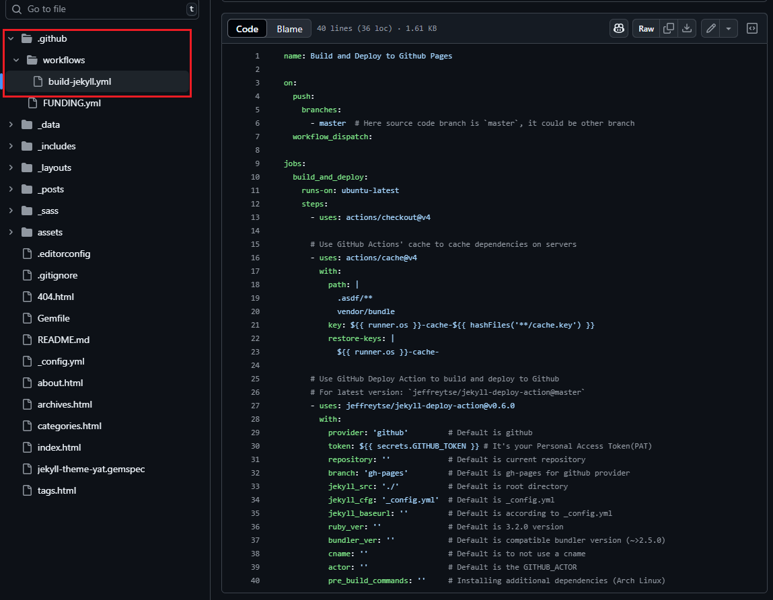
Task: Edit the file using the pencil icon
Action: [710, 28]
